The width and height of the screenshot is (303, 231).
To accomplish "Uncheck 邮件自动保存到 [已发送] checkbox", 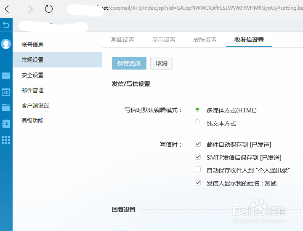I will 198,144.
